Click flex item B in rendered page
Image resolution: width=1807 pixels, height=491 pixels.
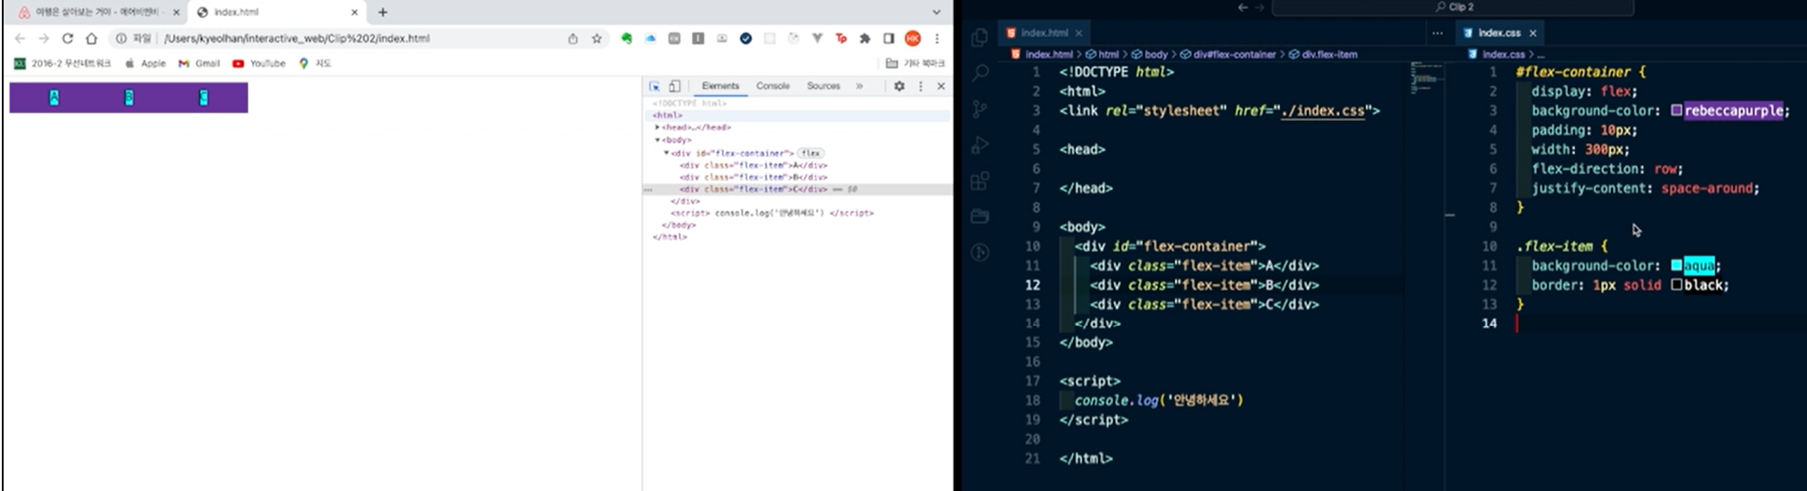click(x=129, y=97)
